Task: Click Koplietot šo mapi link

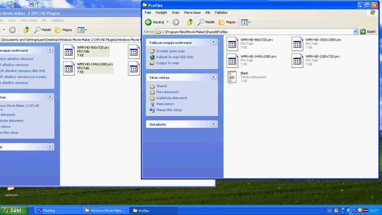Action: click(x=168, y=63)
